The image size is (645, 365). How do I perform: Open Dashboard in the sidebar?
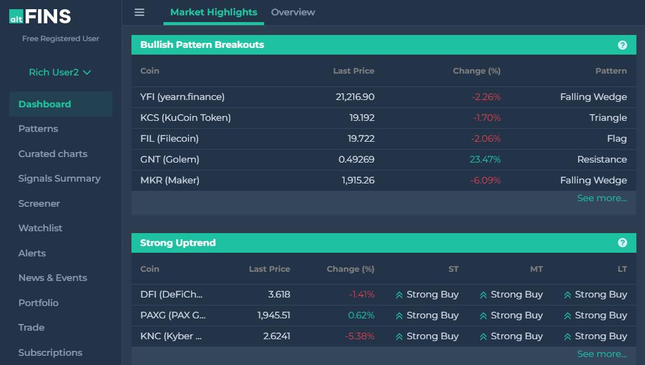61,104
